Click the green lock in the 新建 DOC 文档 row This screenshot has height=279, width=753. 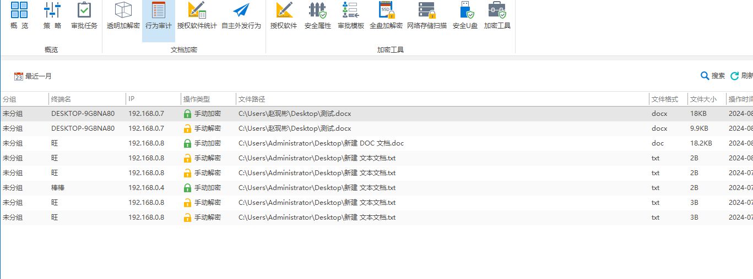click(187, 143)
